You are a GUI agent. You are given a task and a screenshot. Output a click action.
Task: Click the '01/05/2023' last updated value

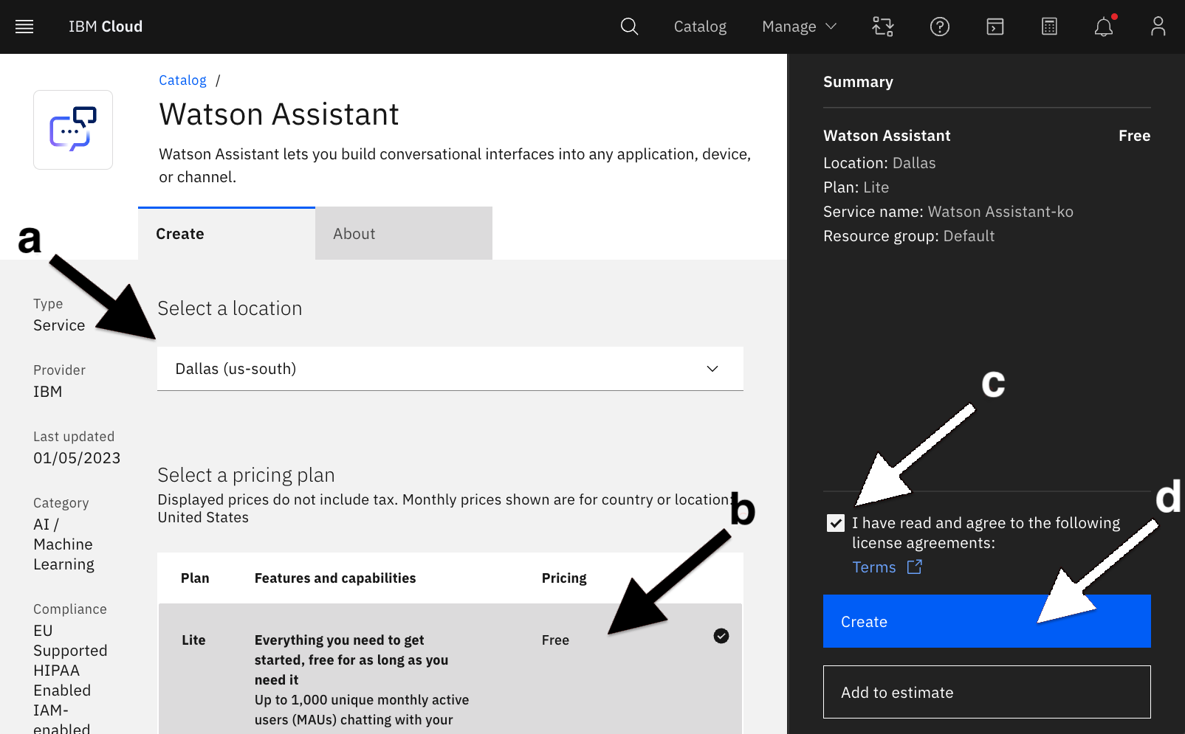point(77,458)
